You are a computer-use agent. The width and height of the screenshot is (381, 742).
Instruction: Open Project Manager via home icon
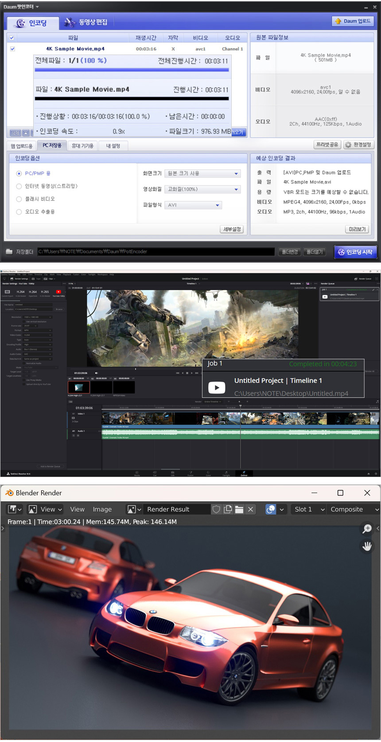tap(368, 474)
